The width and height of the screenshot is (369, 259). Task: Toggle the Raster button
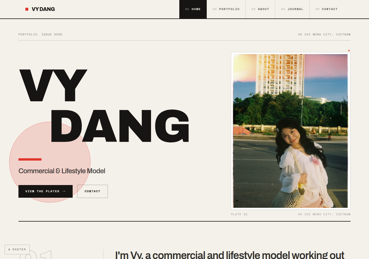[17, 250]
